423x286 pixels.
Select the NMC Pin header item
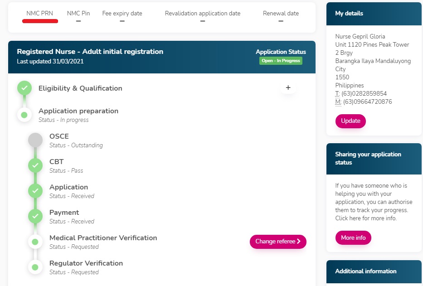coord(78,14)
